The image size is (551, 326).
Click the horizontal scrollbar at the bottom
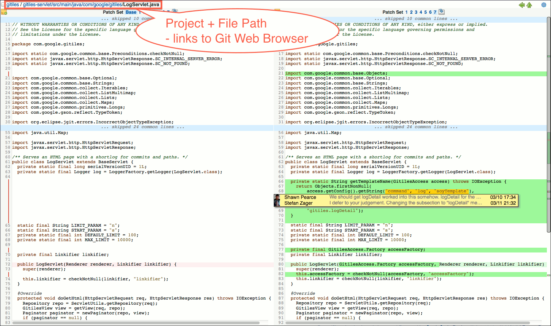(x=138, y=323)
